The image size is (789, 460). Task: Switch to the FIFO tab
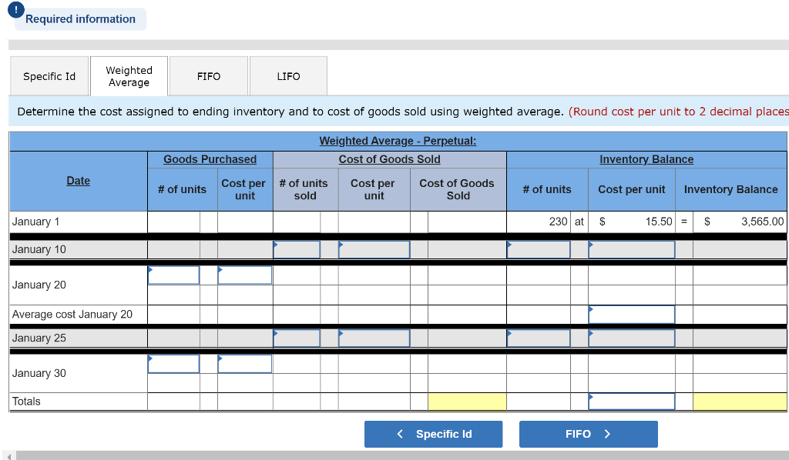click(210, 75)
